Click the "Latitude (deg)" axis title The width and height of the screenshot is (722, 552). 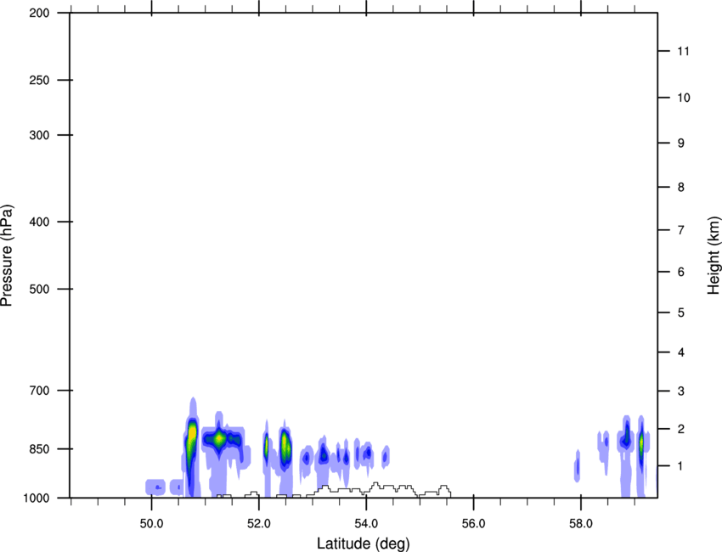click(x=363, y=544)
